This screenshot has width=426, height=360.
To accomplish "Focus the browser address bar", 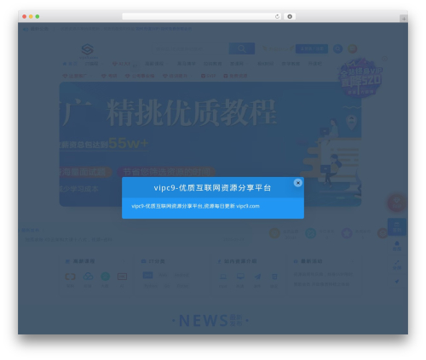I will tap(202, 17).
